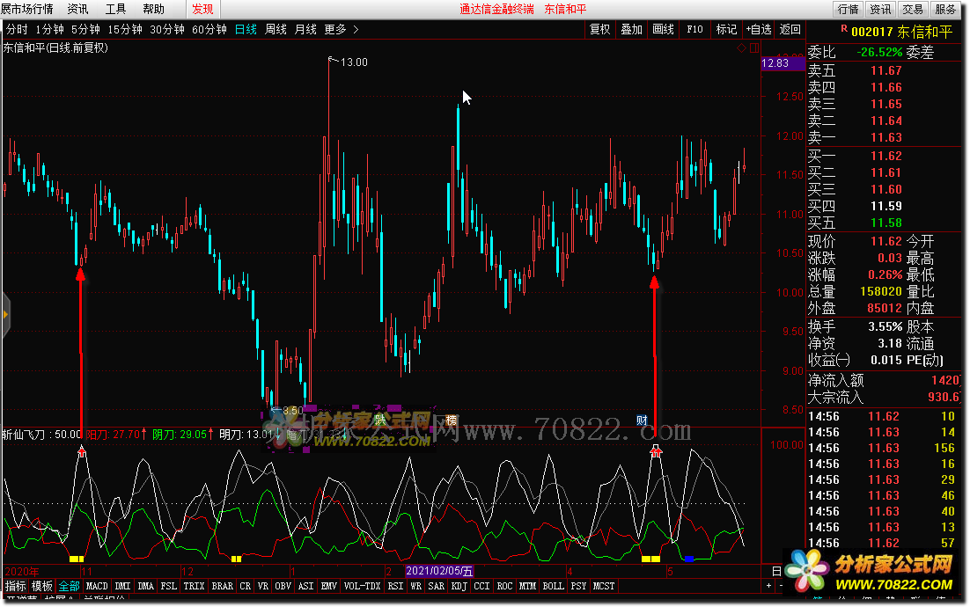This screenshot has width=970, height=607.
Task: Add stock via +自选
Action: 759,29
